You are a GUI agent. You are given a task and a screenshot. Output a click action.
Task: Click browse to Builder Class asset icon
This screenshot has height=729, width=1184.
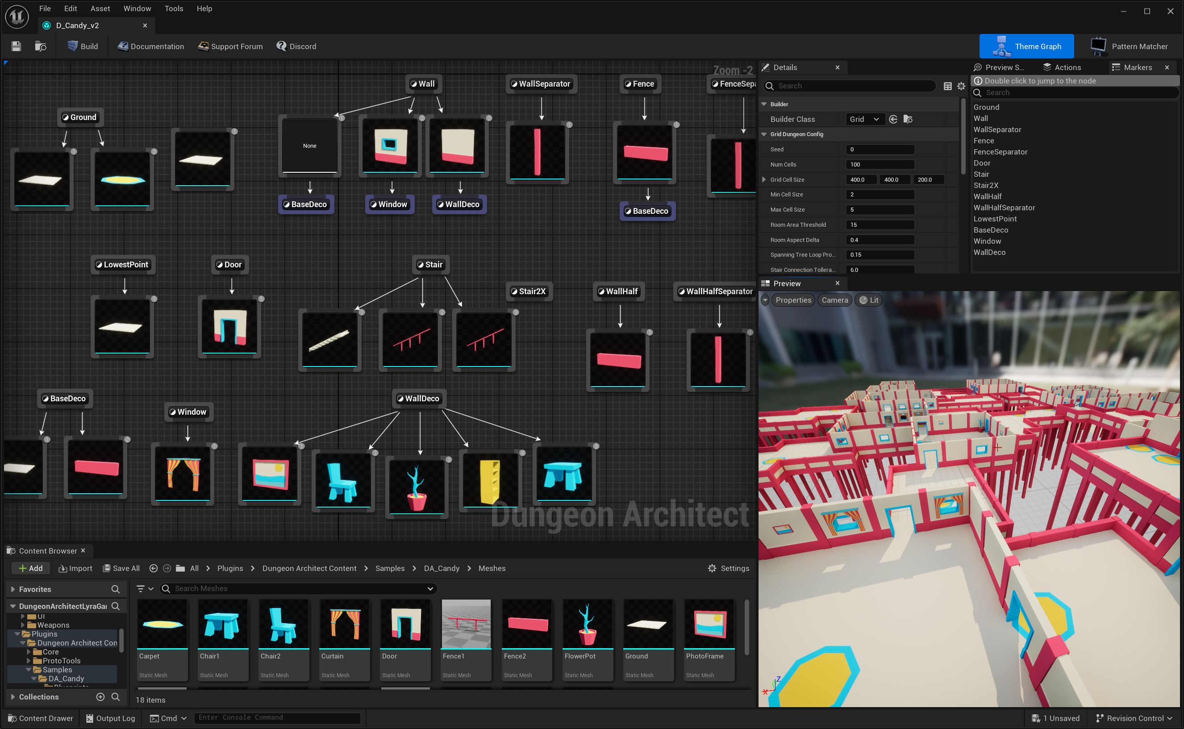pyautogui.click(x=908, y=119)
